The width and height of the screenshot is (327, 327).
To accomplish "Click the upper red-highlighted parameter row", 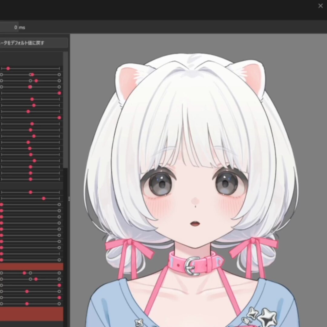I will click(x=32, y=266).
